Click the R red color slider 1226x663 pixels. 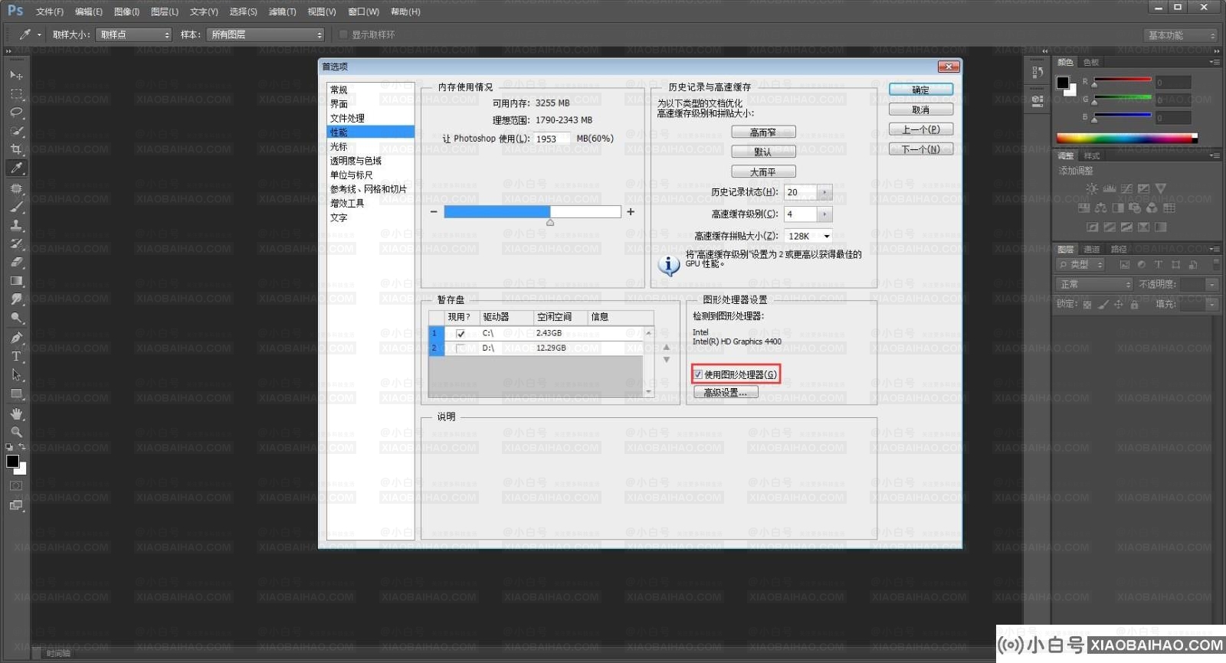pyautogui.click(x=1122, y=80)
